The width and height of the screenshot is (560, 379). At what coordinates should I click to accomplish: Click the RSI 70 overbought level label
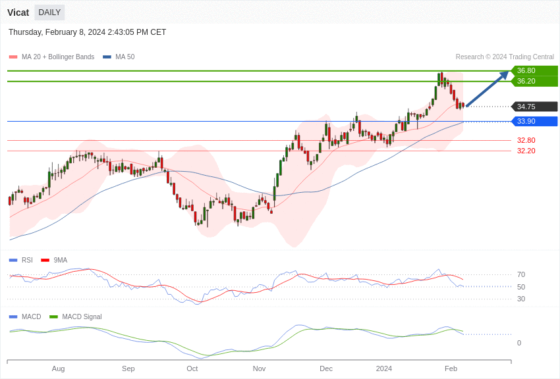click(520, 274)
